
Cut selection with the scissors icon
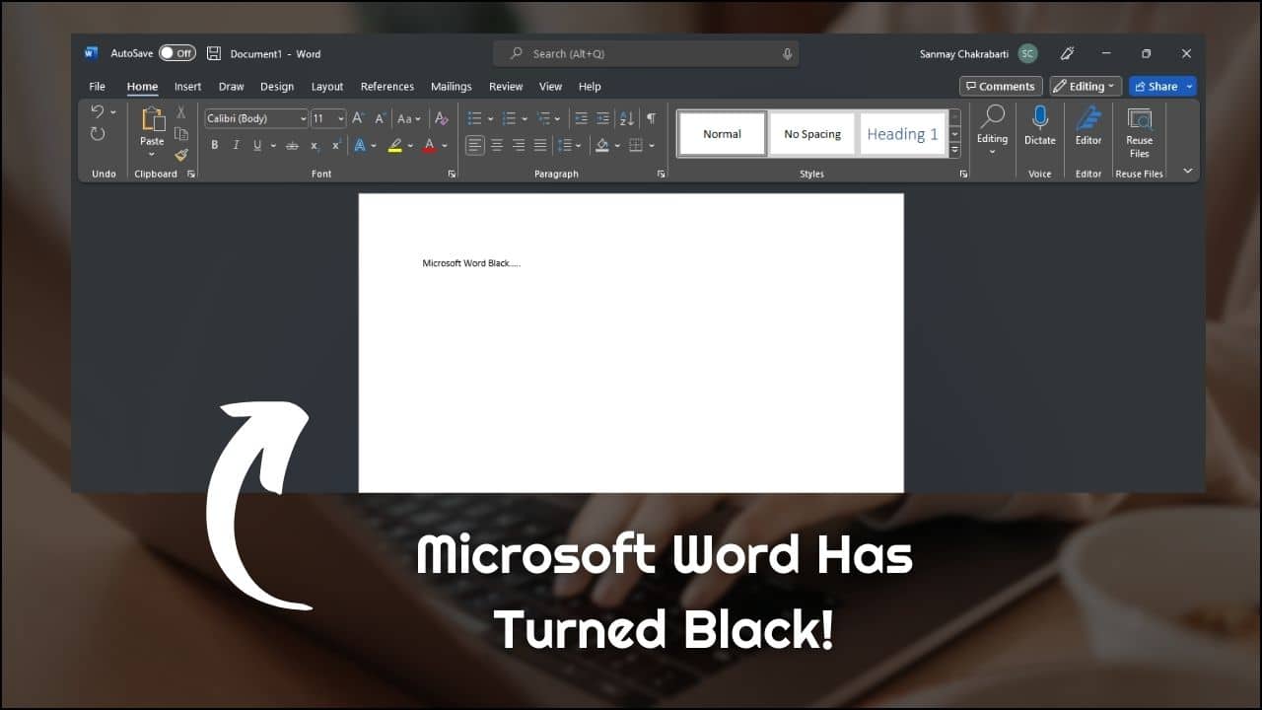[181, 112]
